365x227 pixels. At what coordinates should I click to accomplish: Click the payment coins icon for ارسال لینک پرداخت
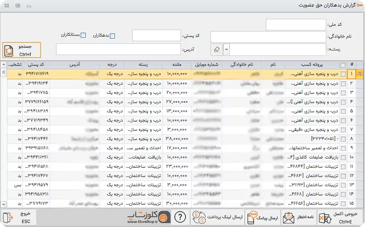(x=199, y=217)
